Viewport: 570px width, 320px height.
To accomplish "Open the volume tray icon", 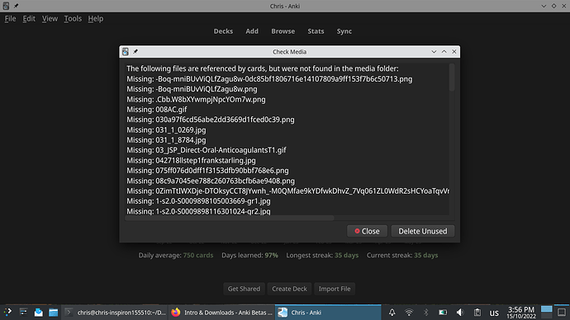I will (460, 313).
